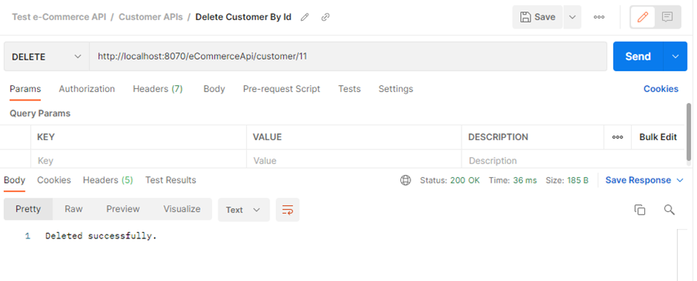697x281 pixels.
Task: Search the response with magnifier icon
Action: point(669,210)
